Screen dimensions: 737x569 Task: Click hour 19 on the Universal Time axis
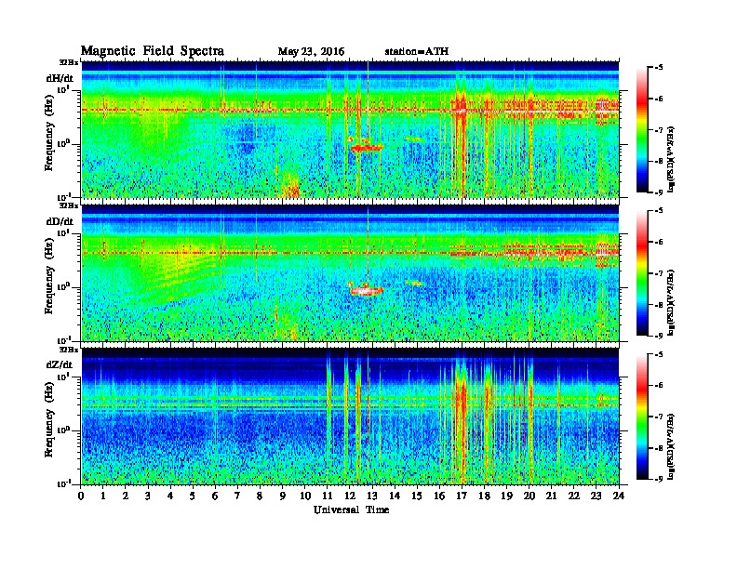[x=506, y=496]
